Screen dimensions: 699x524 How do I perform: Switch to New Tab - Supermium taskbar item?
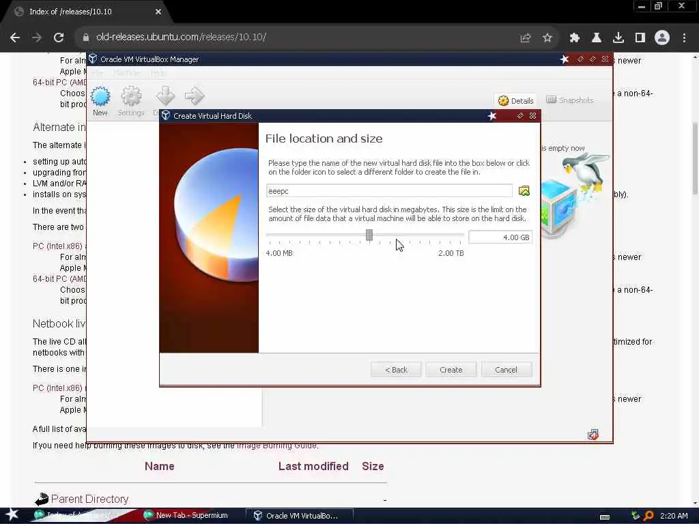pyautogui.click(x=186, y=516)
